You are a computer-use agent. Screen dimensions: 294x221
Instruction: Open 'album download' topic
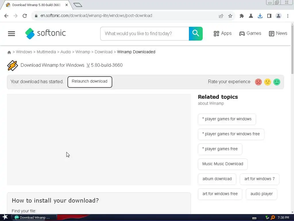pyautogui.click(x=217, y=179)
